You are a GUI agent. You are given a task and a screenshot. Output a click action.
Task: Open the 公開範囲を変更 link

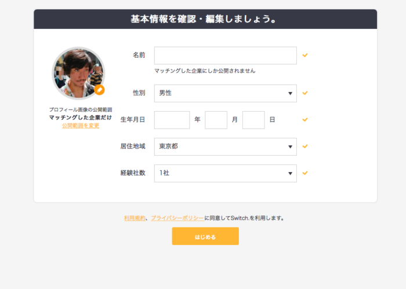tap(81, 126)
